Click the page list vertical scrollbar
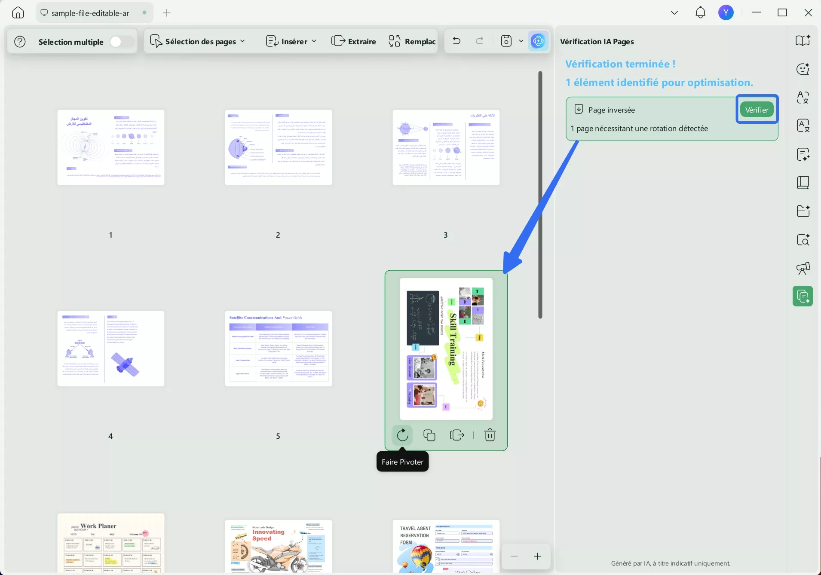Screen dimensions: 821x575 pos(540,195)
